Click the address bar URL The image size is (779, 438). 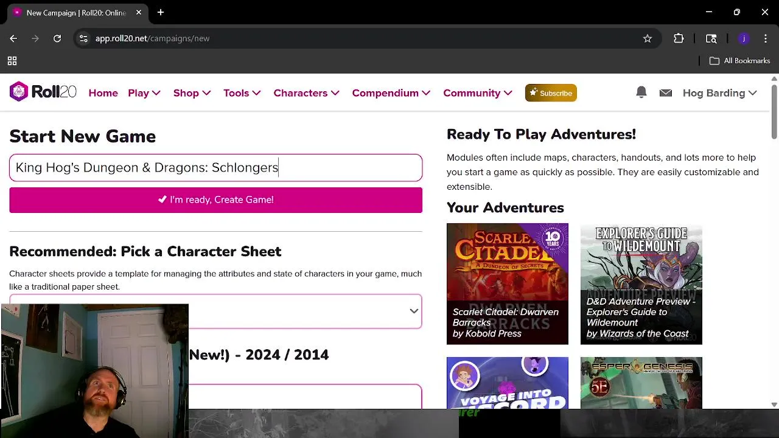point(152,38)
